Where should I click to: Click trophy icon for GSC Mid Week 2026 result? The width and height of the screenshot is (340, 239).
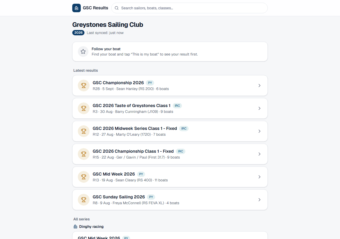point(84,177)
